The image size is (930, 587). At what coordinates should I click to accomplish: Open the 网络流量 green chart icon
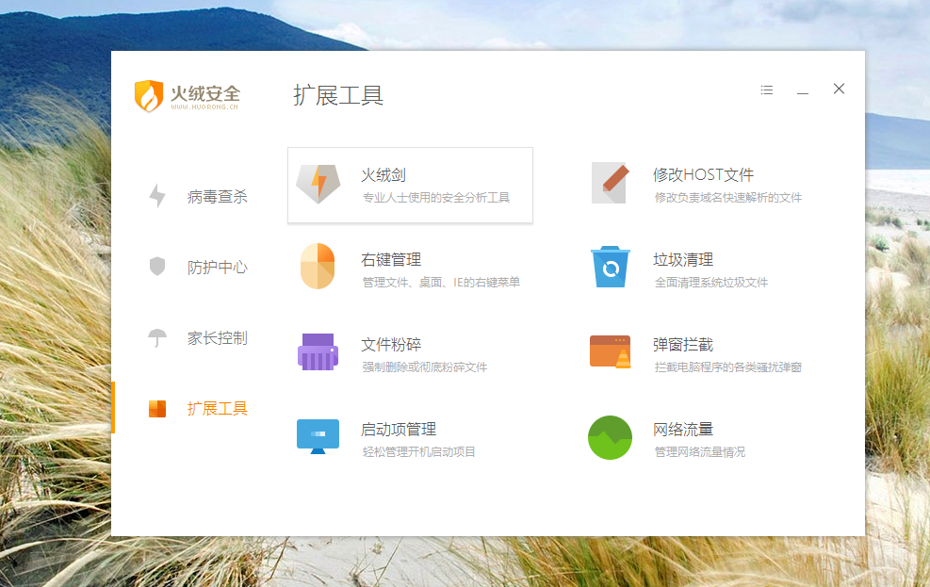(x=610, y=437)
